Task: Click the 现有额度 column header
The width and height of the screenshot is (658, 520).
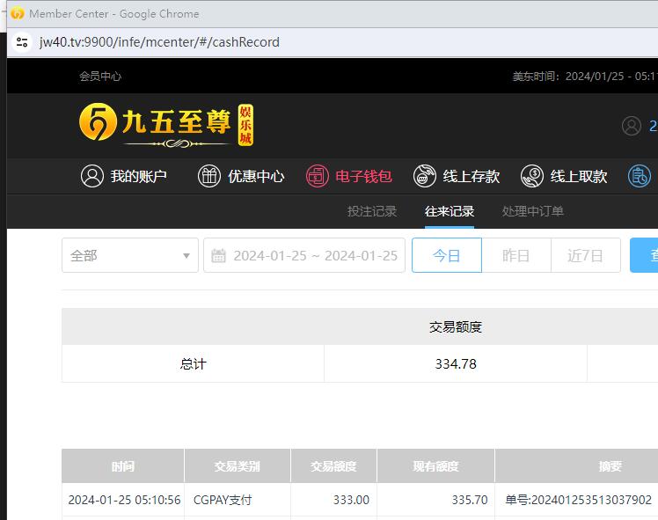Action: (435, 465)
